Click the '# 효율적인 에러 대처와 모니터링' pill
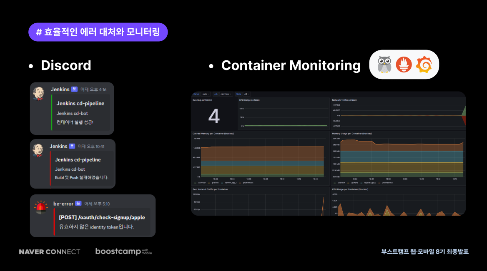Image resolution: width=487 pixels, height=271 pixels. coord(98,32)
